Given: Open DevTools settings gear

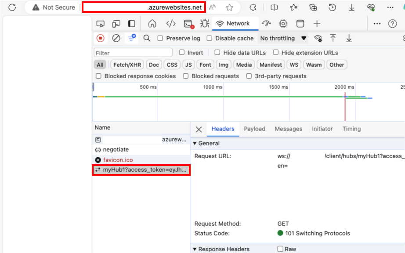Looking at the screenshot, I should tap(283, 23).
